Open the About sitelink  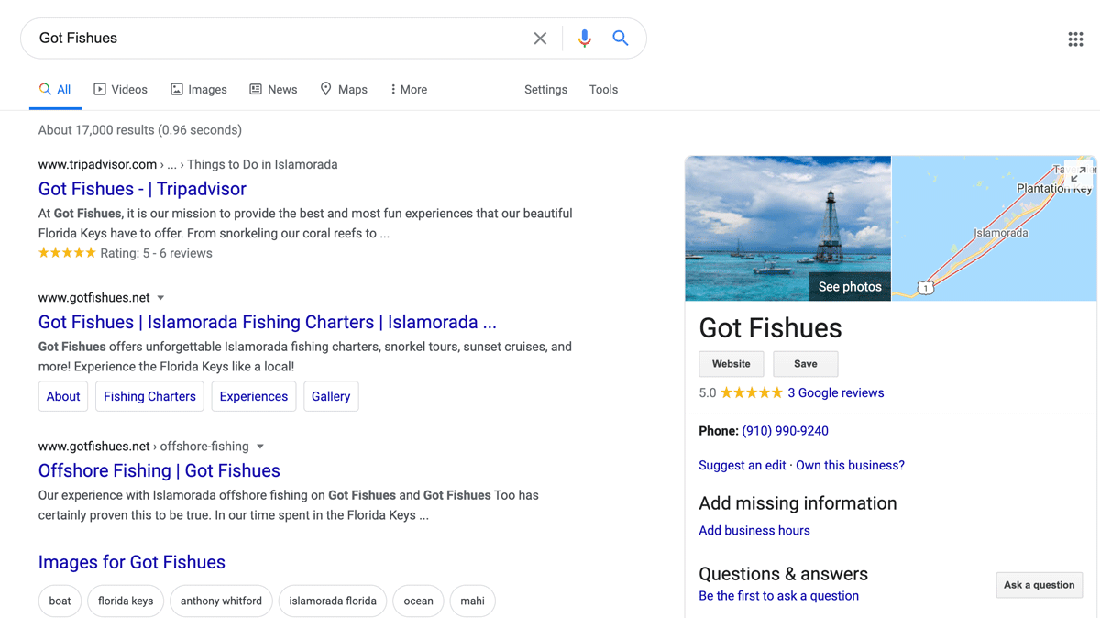[63, 396]
